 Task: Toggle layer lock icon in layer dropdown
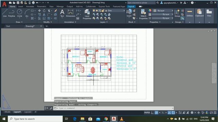point(103,11)
